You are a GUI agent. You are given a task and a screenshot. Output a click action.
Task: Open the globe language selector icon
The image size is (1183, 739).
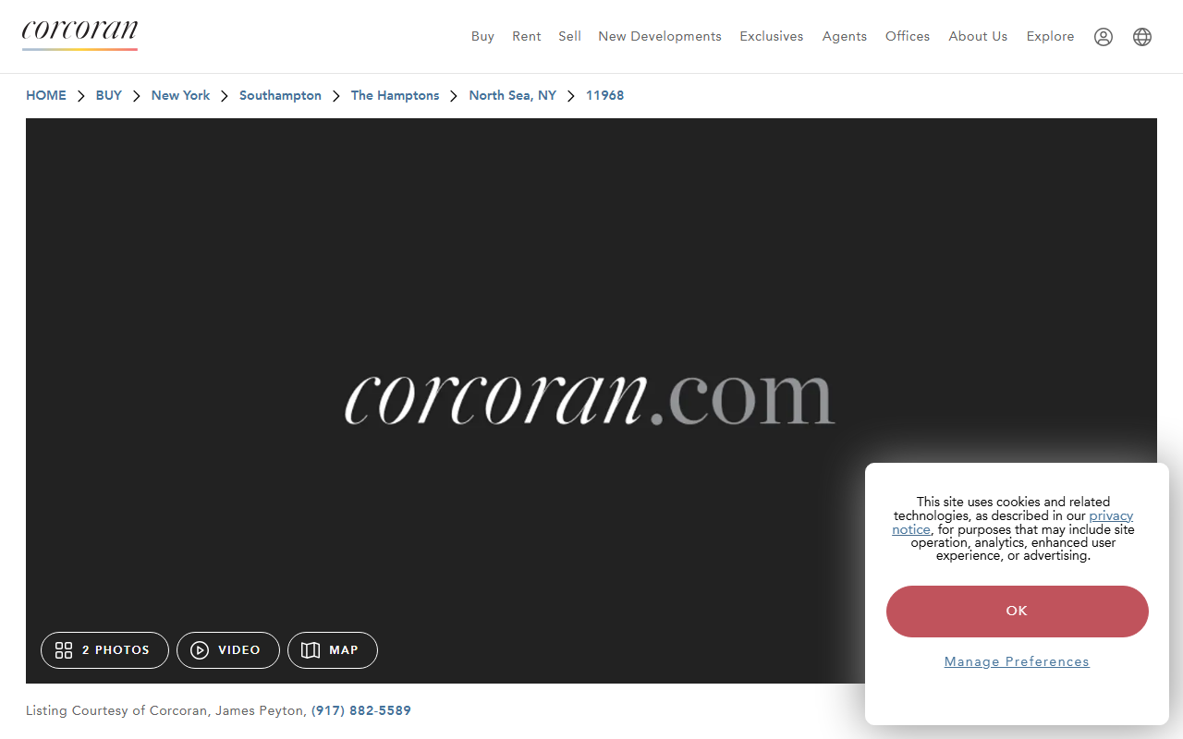pyautogui.click(x=1142, y=37)
